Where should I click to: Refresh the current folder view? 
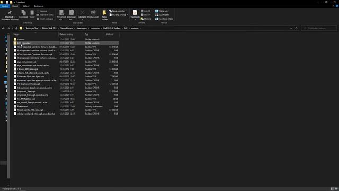click(x=296, y=28)
